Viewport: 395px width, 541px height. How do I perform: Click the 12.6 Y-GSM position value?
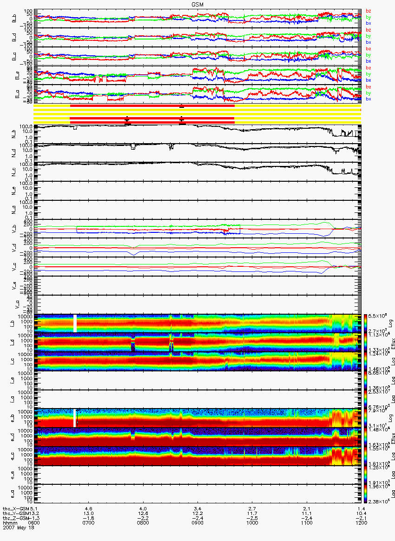[143, 513]
